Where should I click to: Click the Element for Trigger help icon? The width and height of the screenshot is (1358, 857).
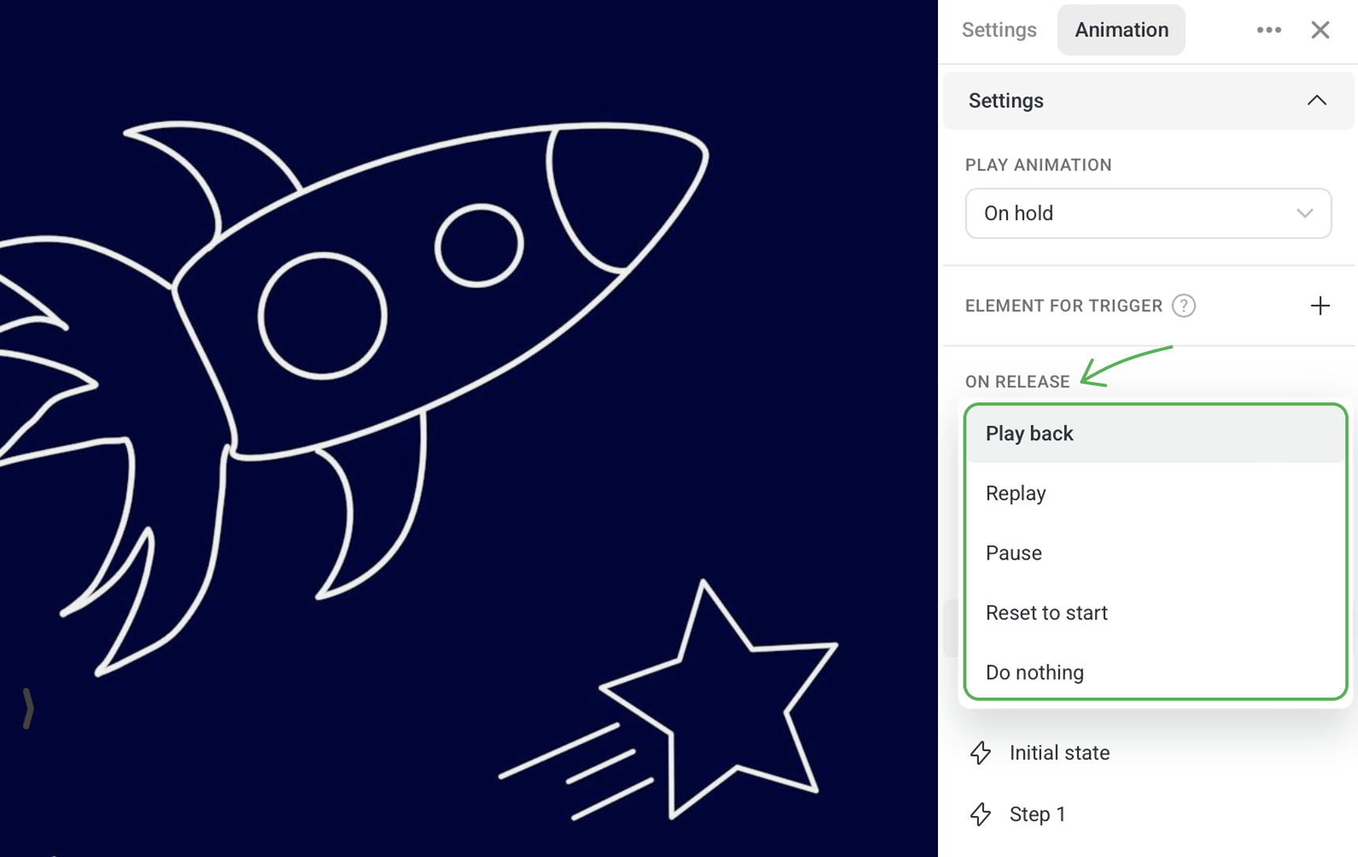pos(1184,305)
